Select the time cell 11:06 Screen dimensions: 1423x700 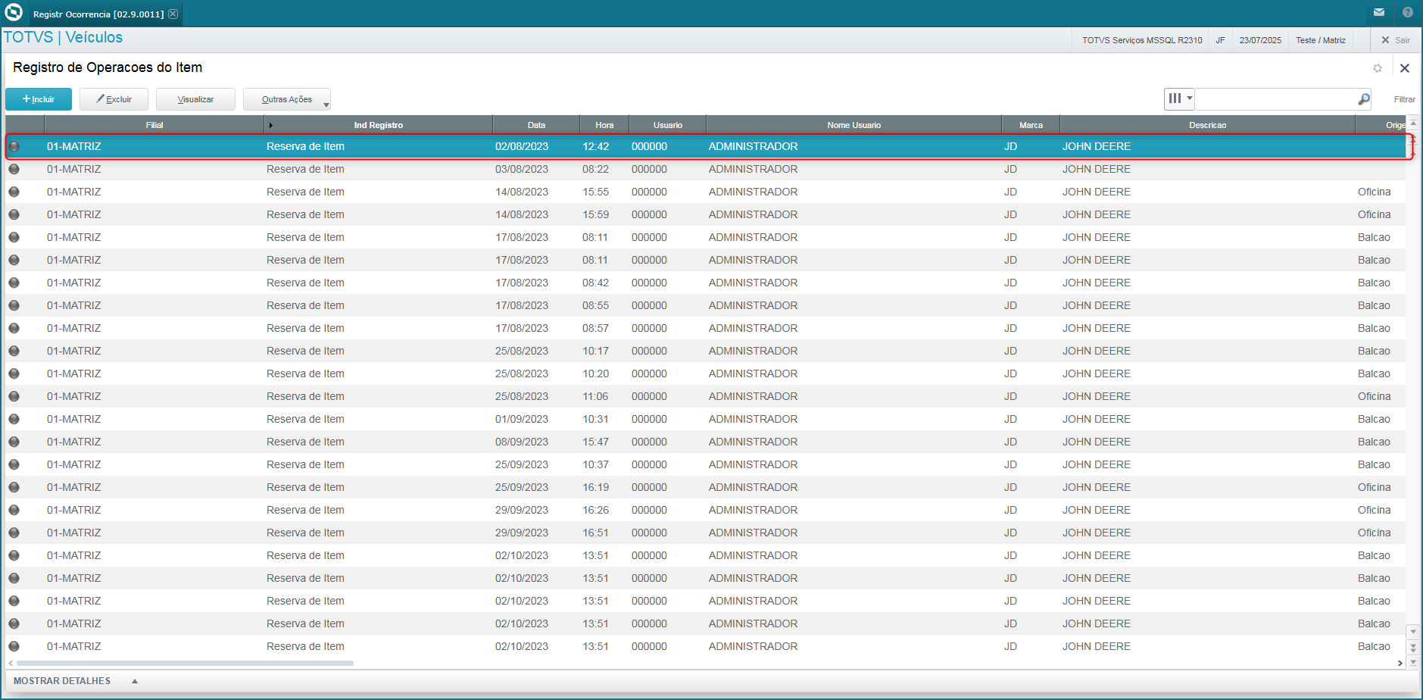pyautogui.click(x=595, y=396)
